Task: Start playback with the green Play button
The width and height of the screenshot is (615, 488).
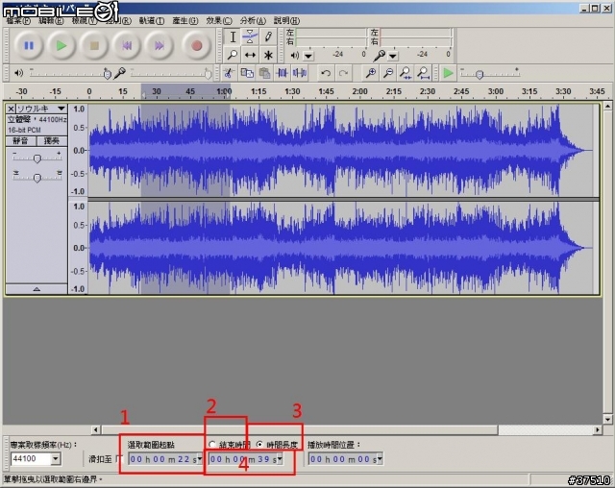Action: pyautogui.click(x=61, y=46)
